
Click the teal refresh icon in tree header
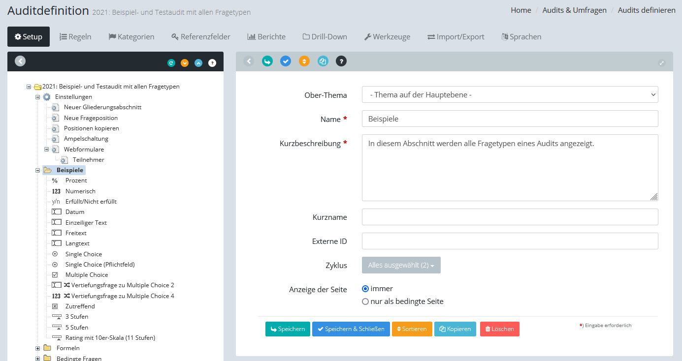coord(171,63)
